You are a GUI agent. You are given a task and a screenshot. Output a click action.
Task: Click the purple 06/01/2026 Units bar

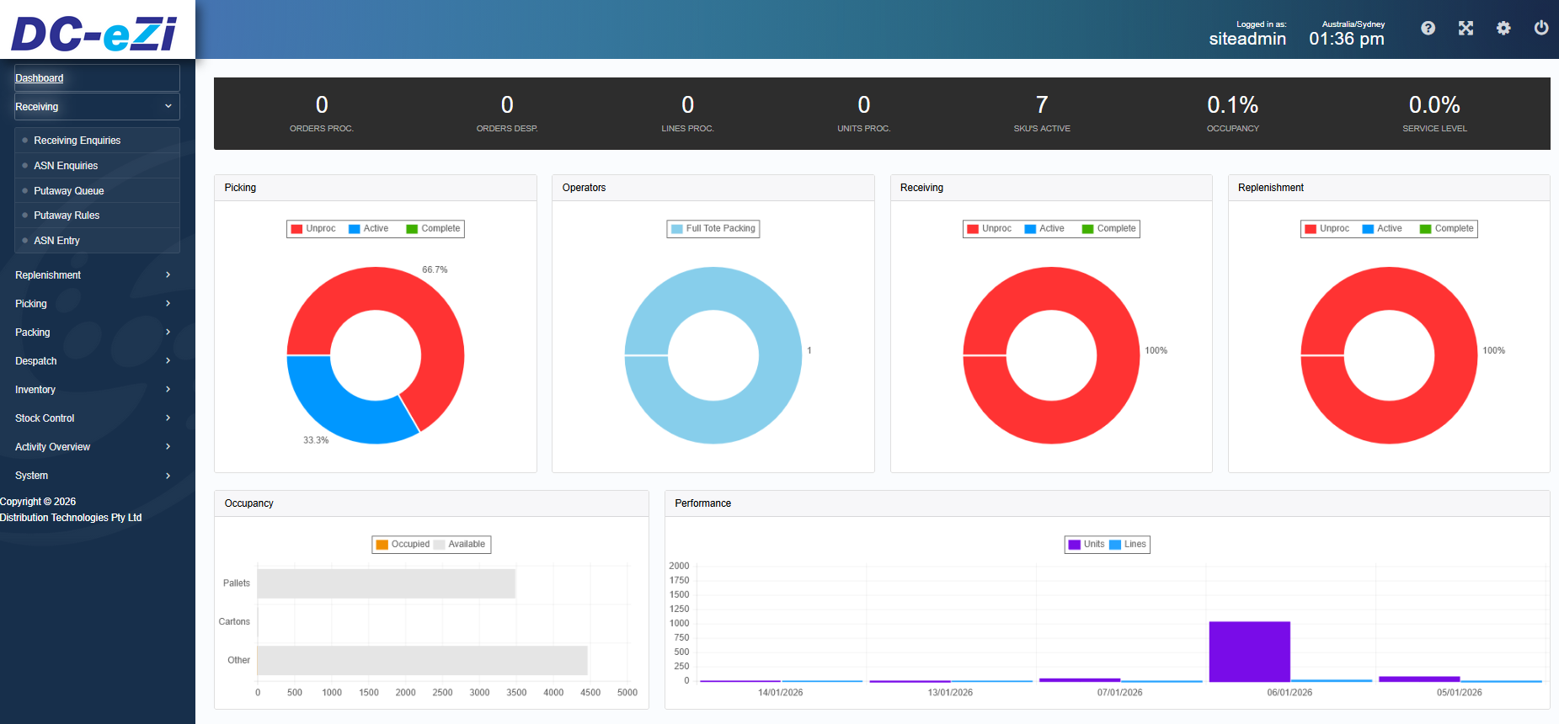point(1249,652)
